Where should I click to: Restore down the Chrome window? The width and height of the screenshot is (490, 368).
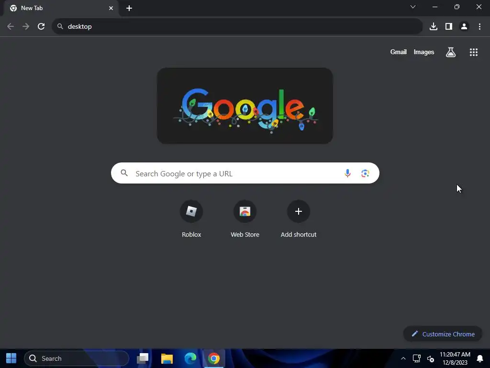(x=457, y=7)
